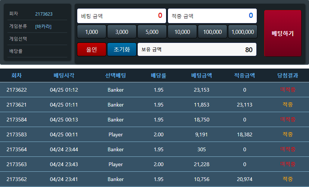Sort by the 베팅시각 column header

64,76
